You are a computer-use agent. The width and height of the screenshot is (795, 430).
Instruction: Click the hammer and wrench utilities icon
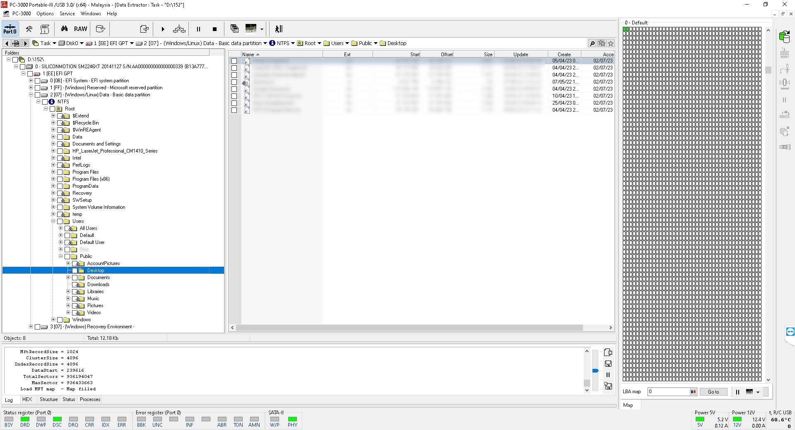29,29
